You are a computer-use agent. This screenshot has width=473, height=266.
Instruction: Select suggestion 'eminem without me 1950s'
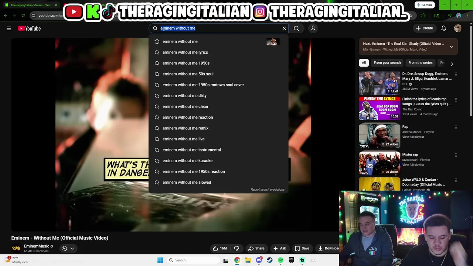(x=218, y=63)
